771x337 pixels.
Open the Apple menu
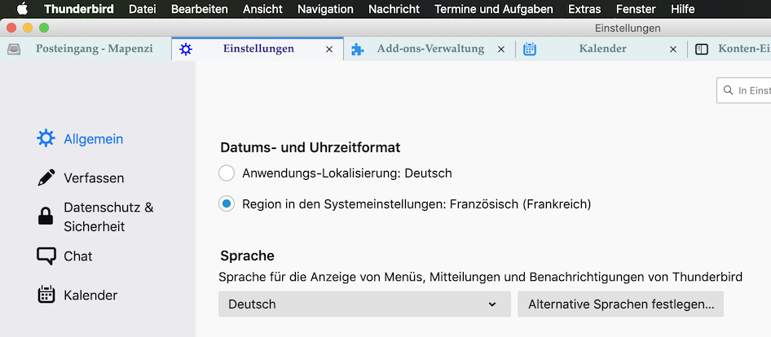[22, 9]
